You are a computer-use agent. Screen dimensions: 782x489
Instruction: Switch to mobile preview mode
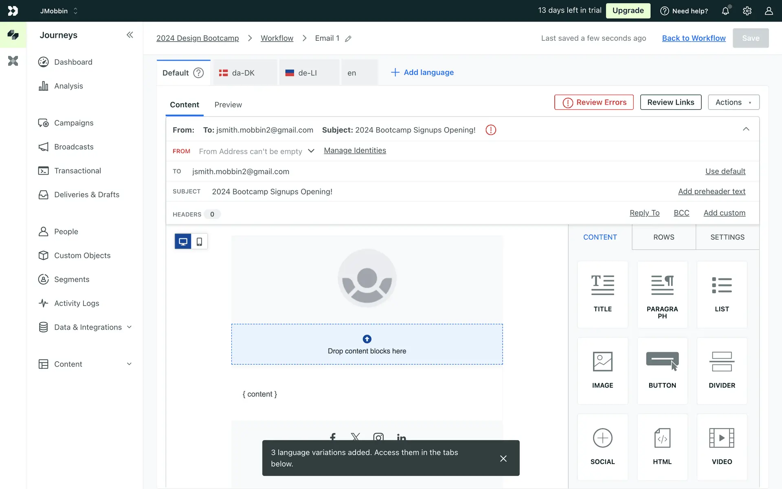(199, 242)
